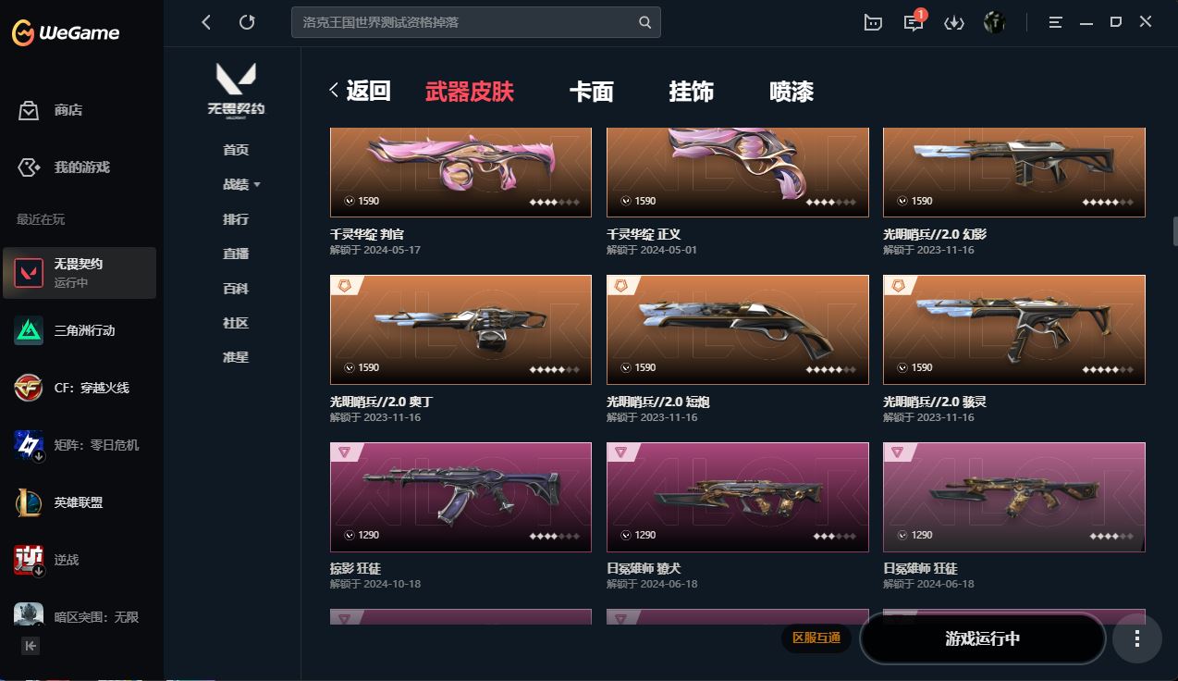Toggle the 区服互通 option
Image resolution: width=1178 pixels, height=681 pixels.
[x=816, y=638]
